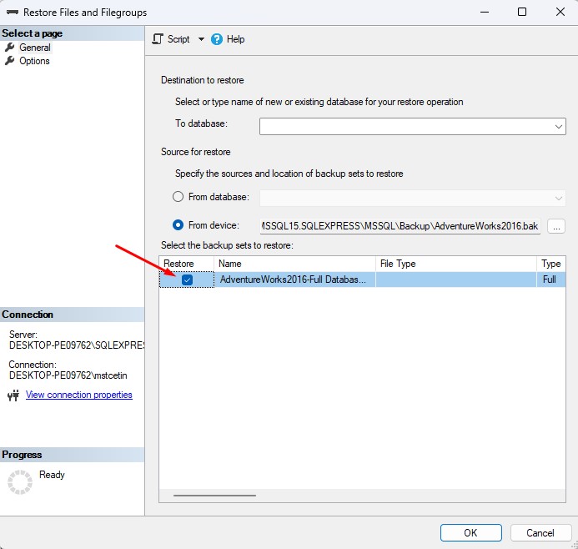Open the General page
Viewport: 578px width, 549px height.
click(35, 48)
